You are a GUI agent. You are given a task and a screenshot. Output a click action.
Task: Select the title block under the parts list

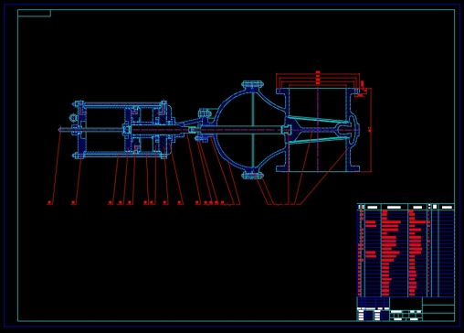coord(406,309)
